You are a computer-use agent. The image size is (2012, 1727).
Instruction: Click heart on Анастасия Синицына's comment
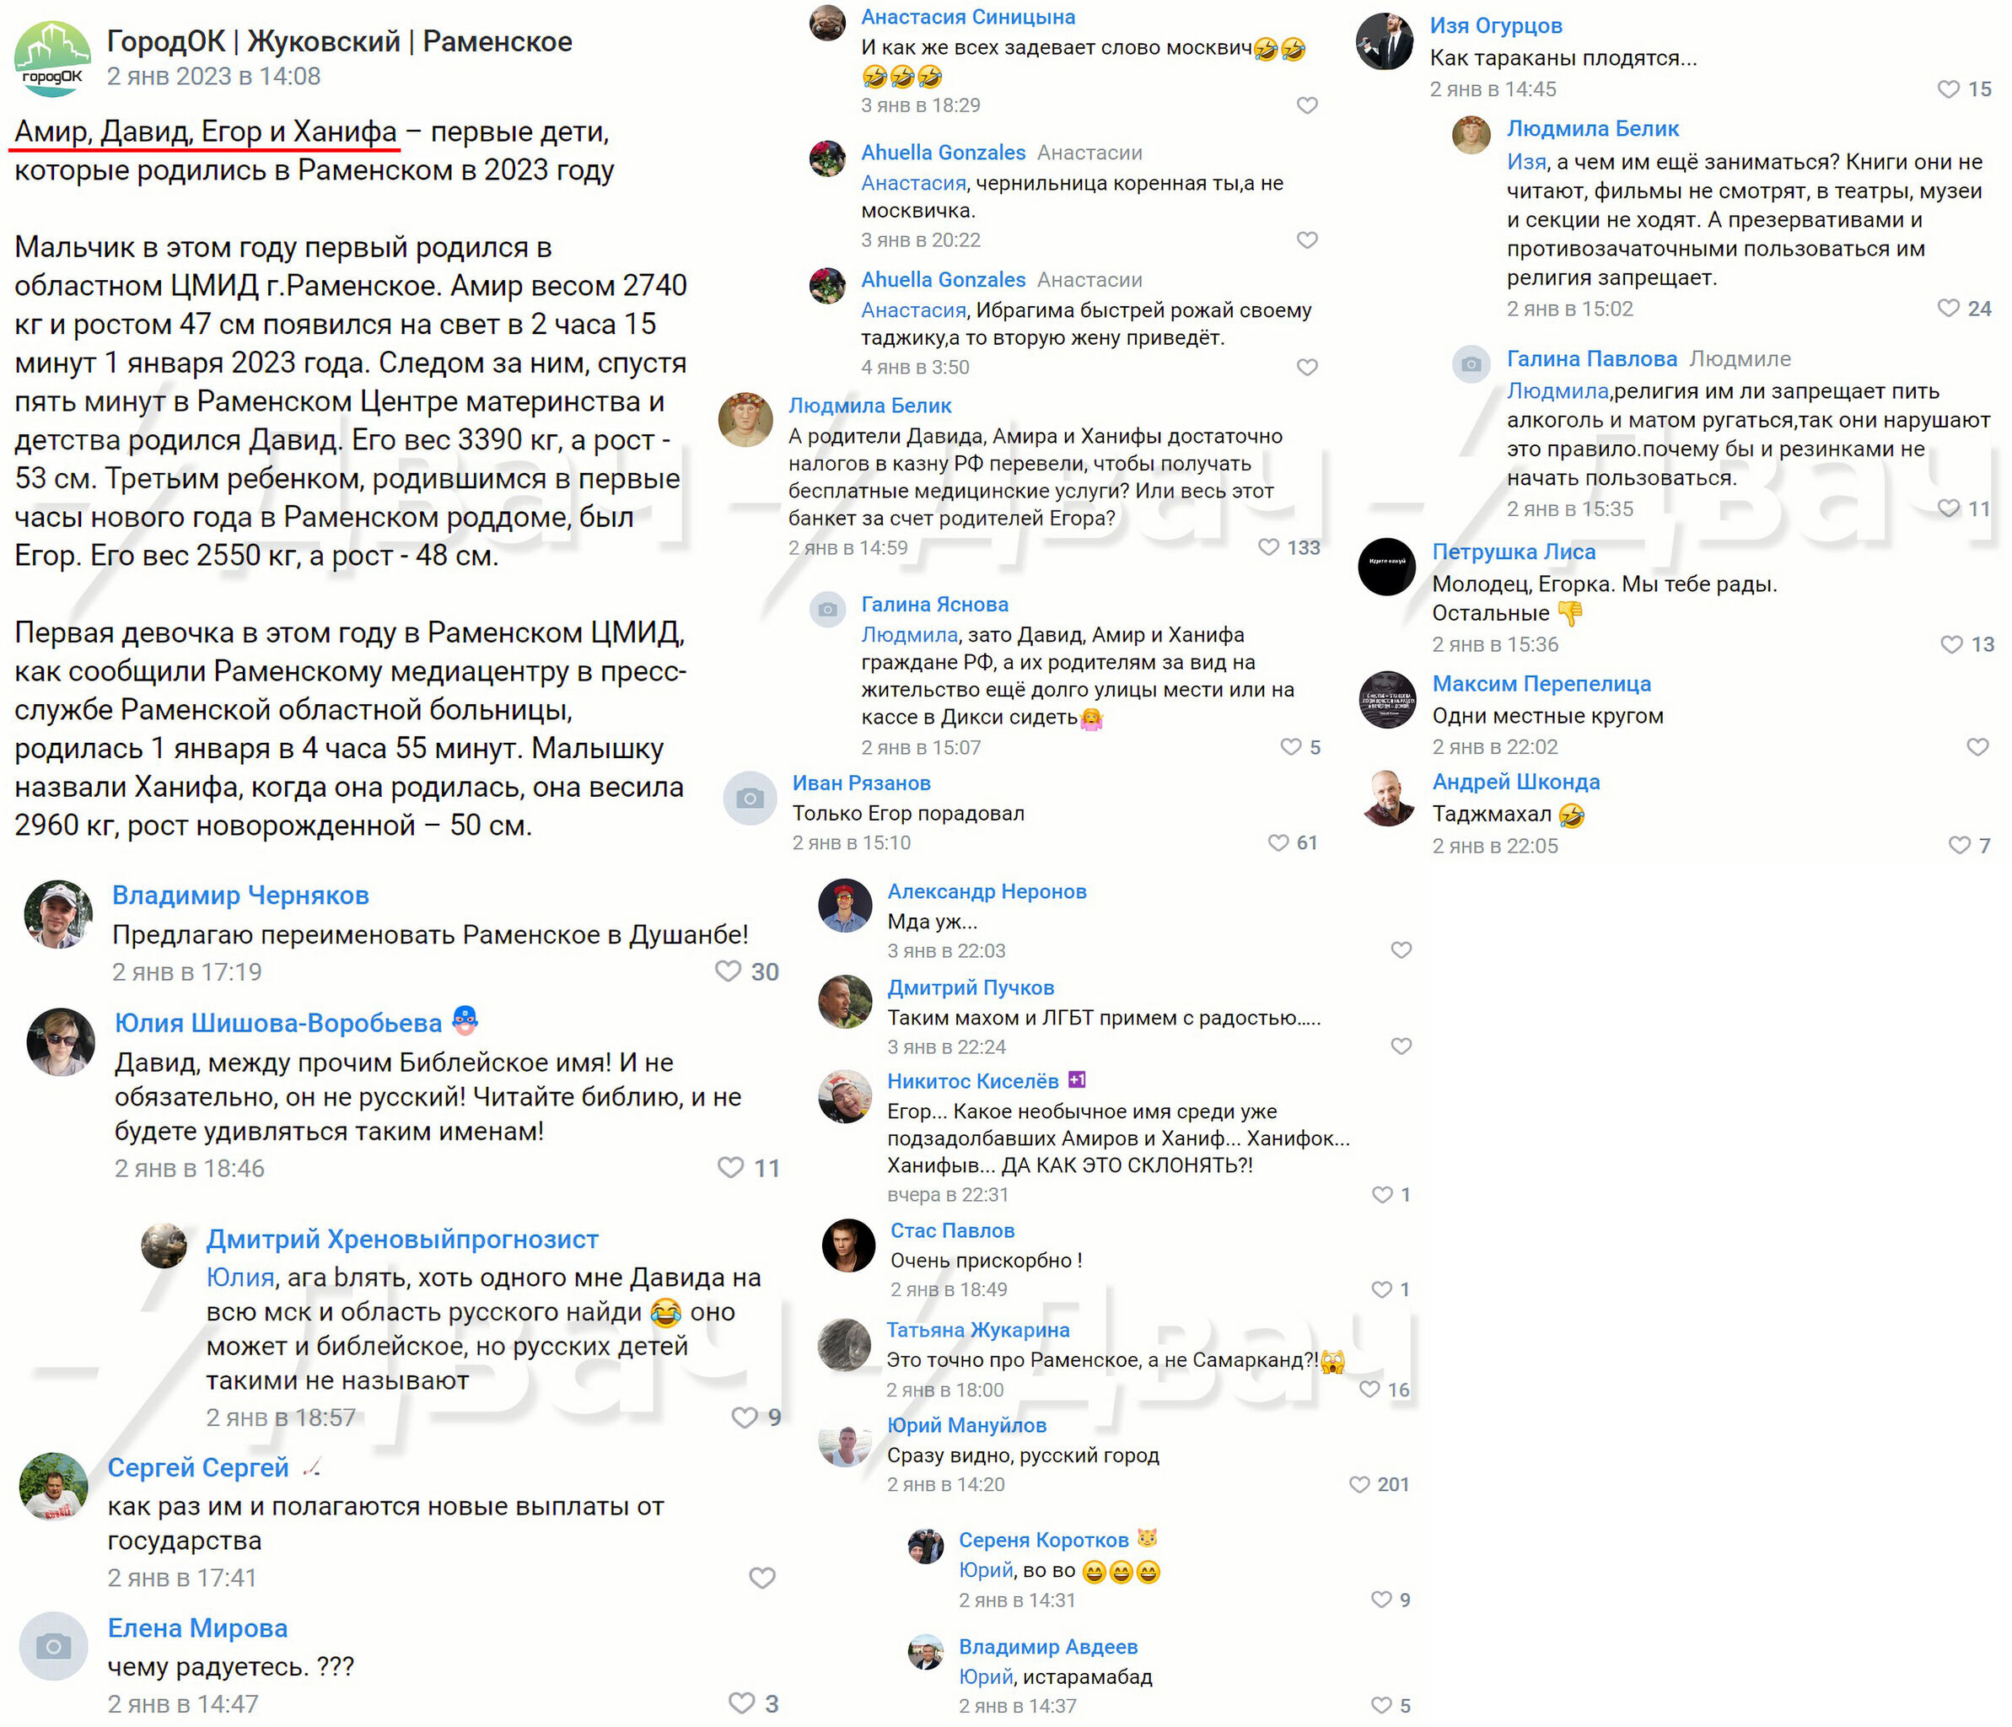pyautogui.click(x=1307, y=105)
